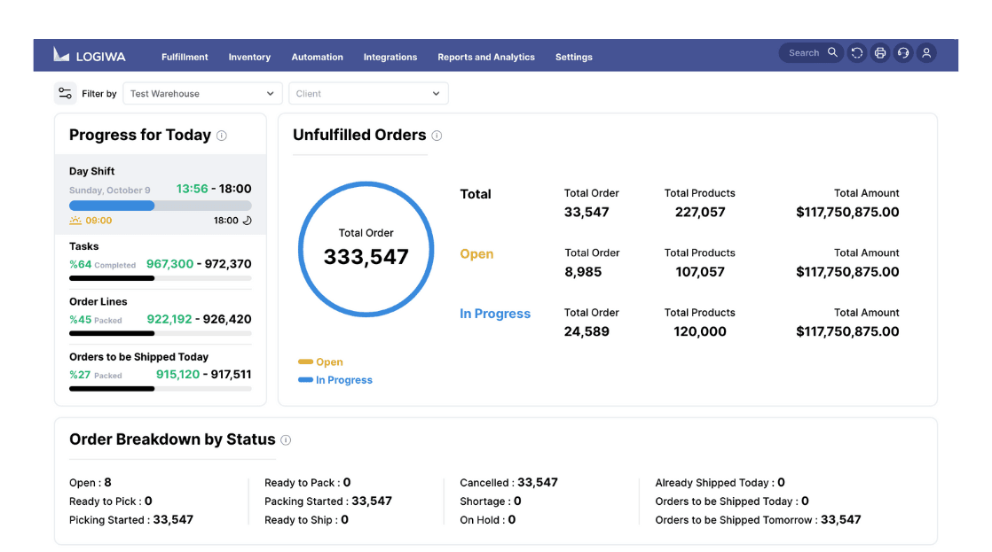Click the On Hold status

tap(488, 520)
